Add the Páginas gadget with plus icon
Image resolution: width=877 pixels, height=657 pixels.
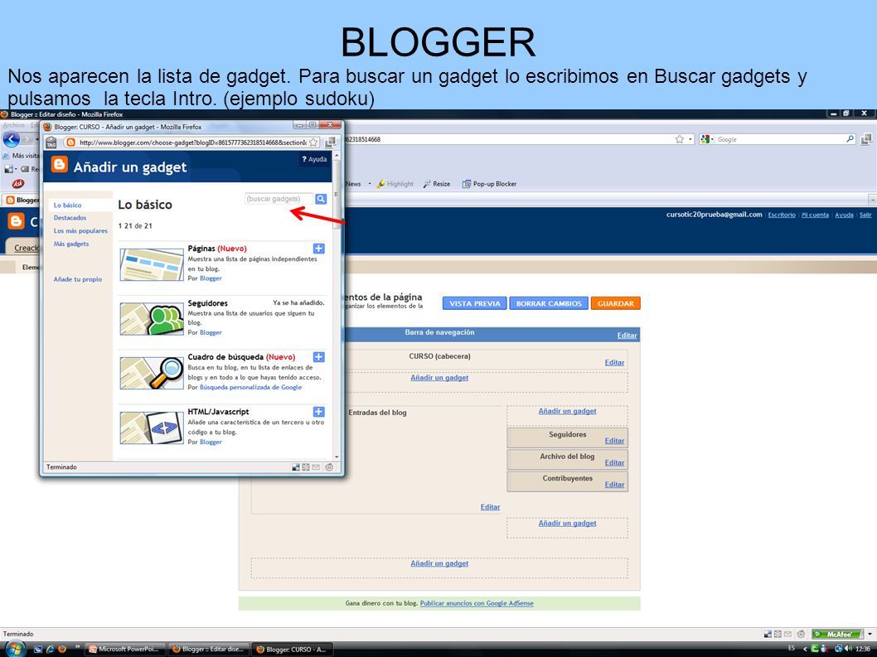[318, 249]
